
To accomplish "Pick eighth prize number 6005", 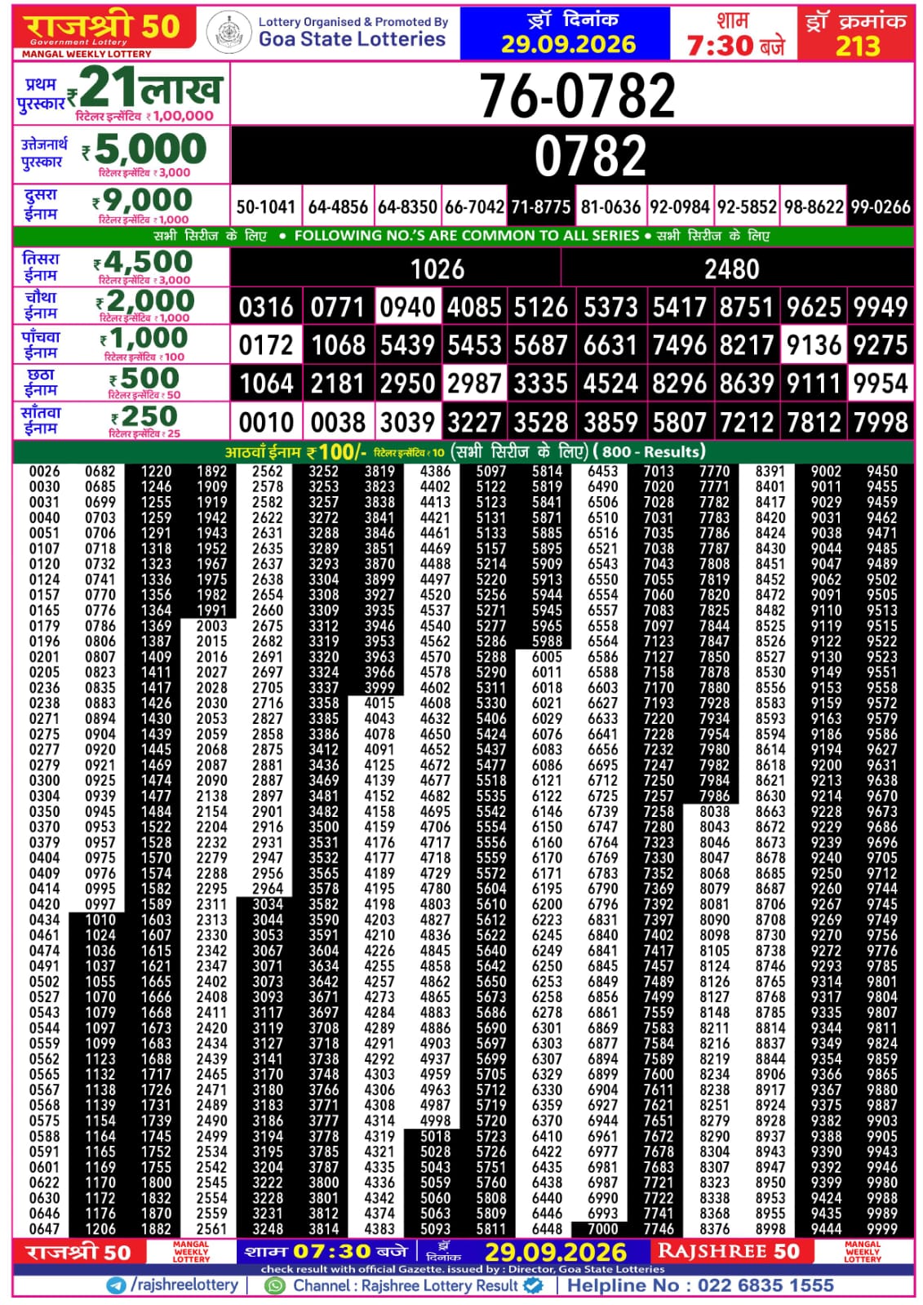I will click(x=547, y=656).
